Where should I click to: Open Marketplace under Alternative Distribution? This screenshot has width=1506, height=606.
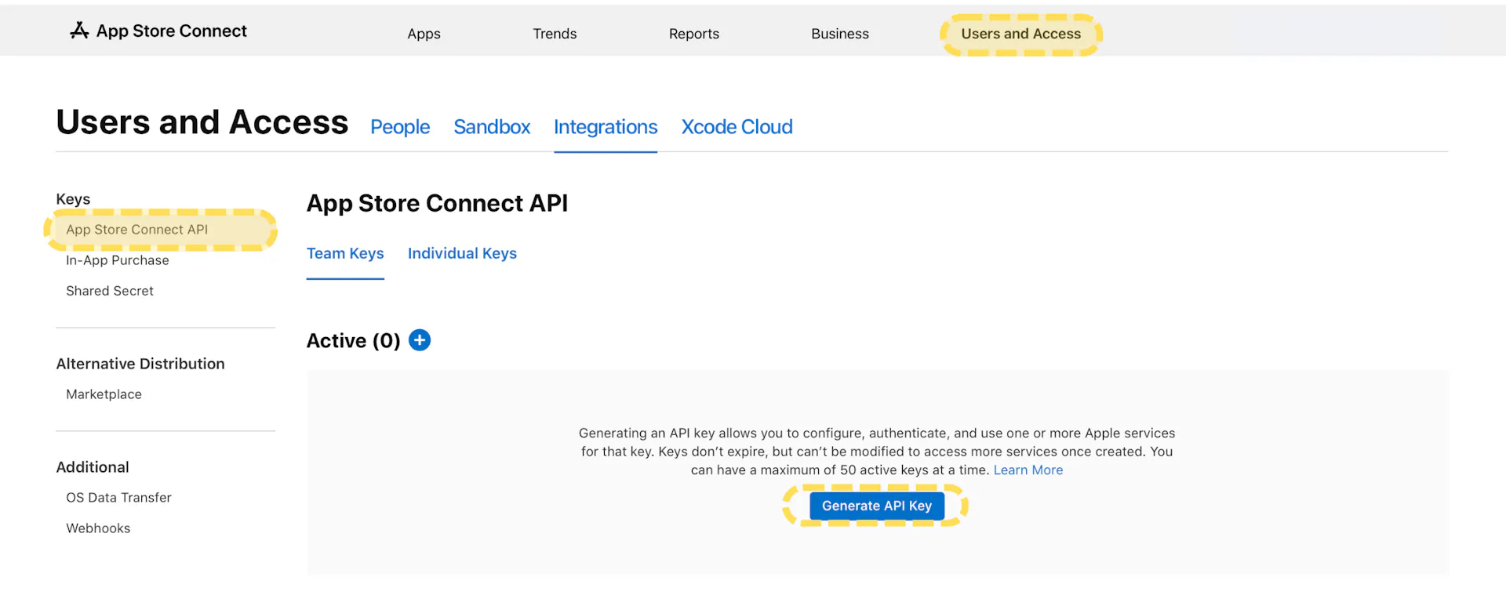tap(104, 394)
